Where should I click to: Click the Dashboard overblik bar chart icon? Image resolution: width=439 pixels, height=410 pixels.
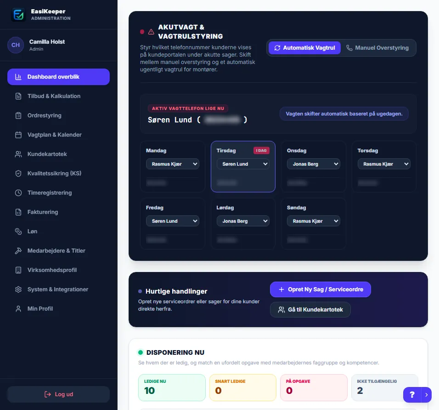(x=18, y=77)
